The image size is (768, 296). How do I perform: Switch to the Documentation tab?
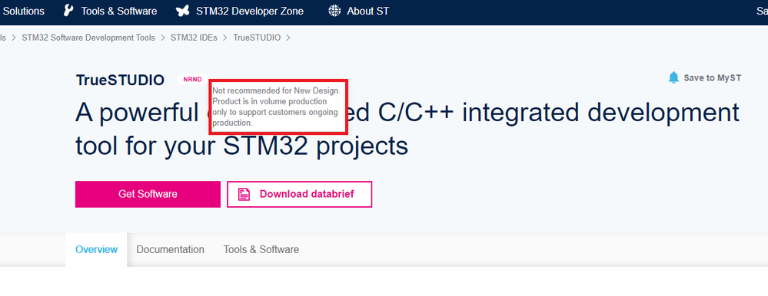tap(171, 249)
